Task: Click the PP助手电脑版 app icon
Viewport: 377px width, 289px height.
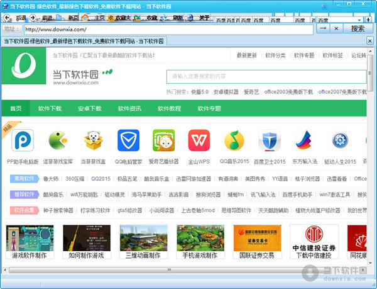Action: coord(23,140)
